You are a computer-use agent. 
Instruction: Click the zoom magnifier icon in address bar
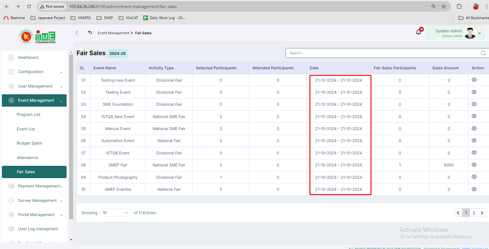point(433,6)
